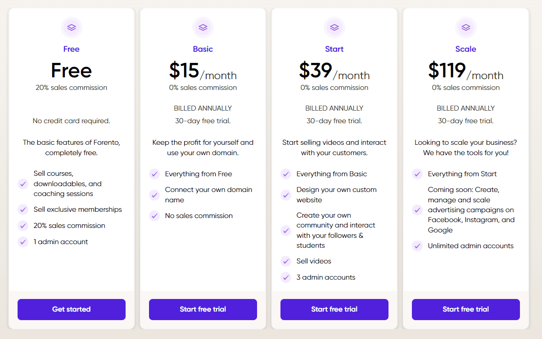This screenshot has width=542, height=339.
Task: Click 'Start free trial' under the Start plan
Action: click(x=334, y=309)
